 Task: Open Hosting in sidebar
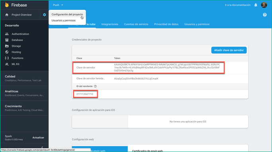[x=16, y=52]
